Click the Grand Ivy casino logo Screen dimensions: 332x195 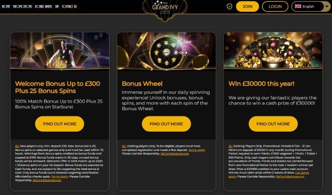point(166,8)
